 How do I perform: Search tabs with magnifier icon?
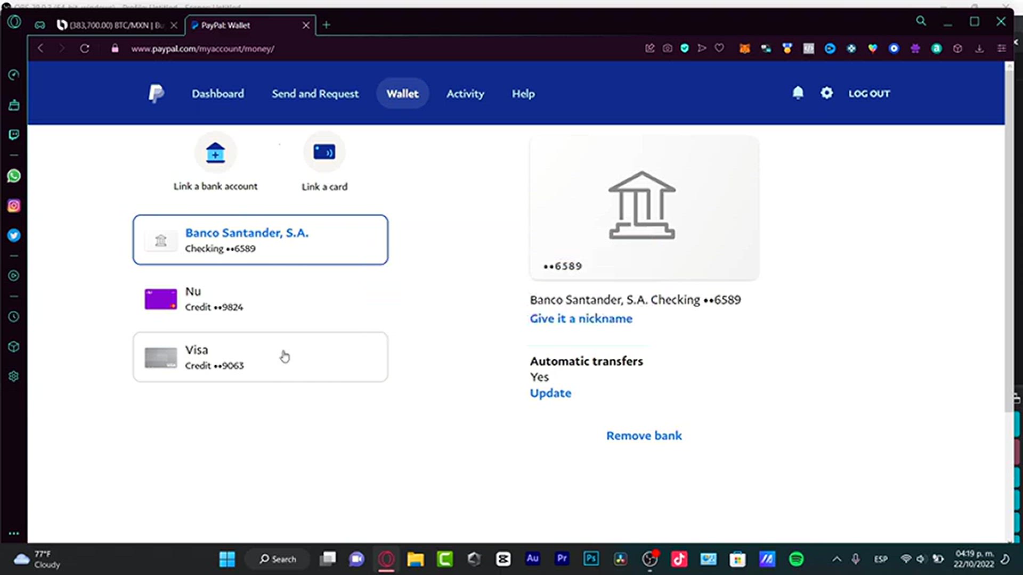coord(921,21)
